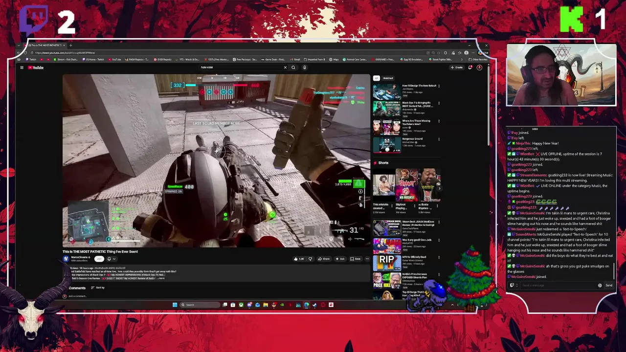Image resolution: width=626 pixels, height=352 pixels.
Task: Open options for This mistake created short
Action: 392,206
